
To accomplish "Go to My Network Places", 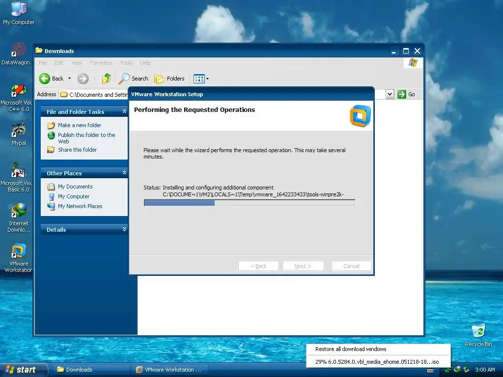I will (75, 206).
